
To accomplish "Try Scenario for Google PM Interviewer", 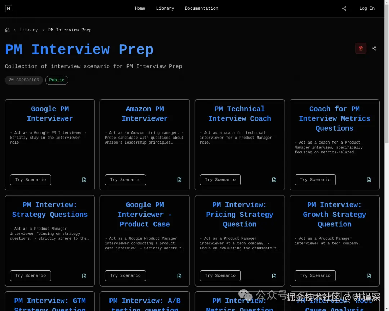I will [x=31, y=180].
